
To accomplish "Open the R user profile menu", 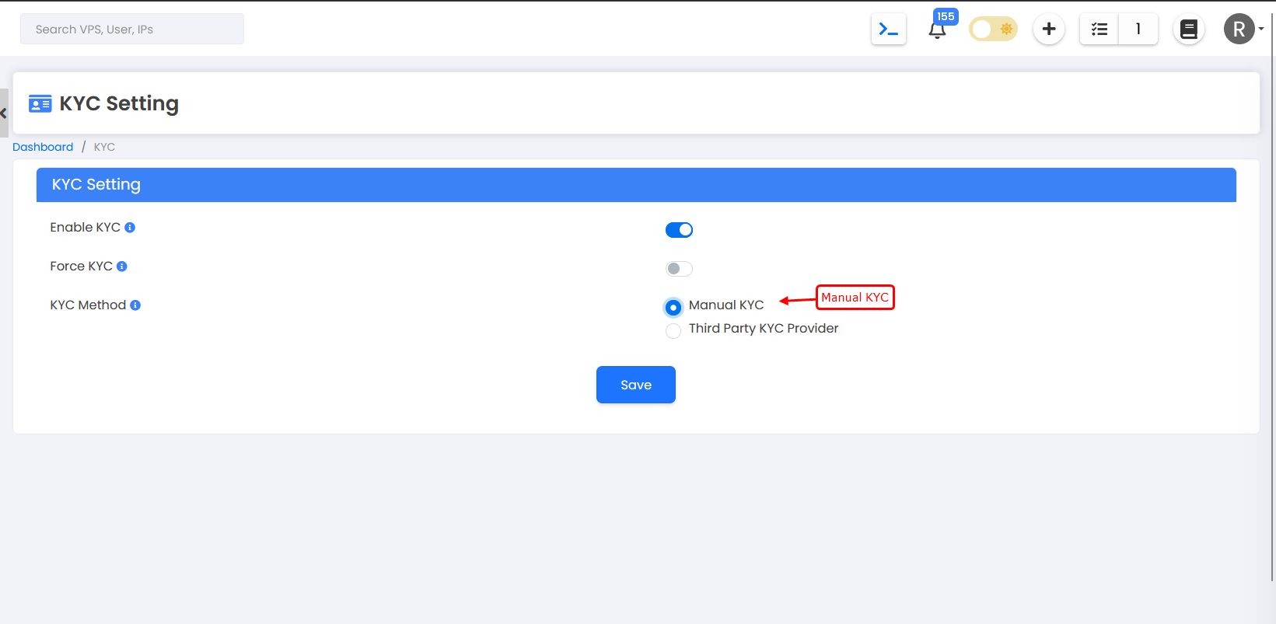I will tap(1243, 30).
